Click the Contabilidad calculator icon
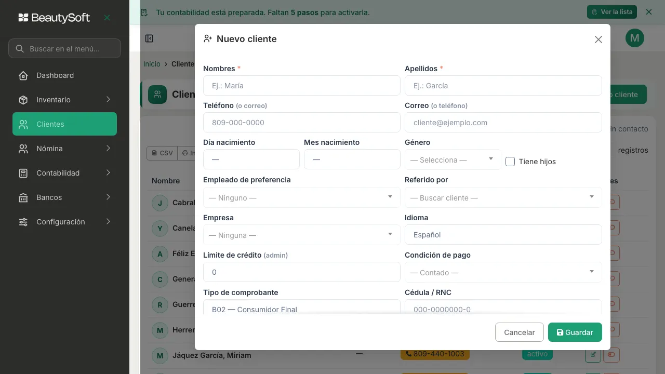Viewport: 665px width, 374px height. 23,173
